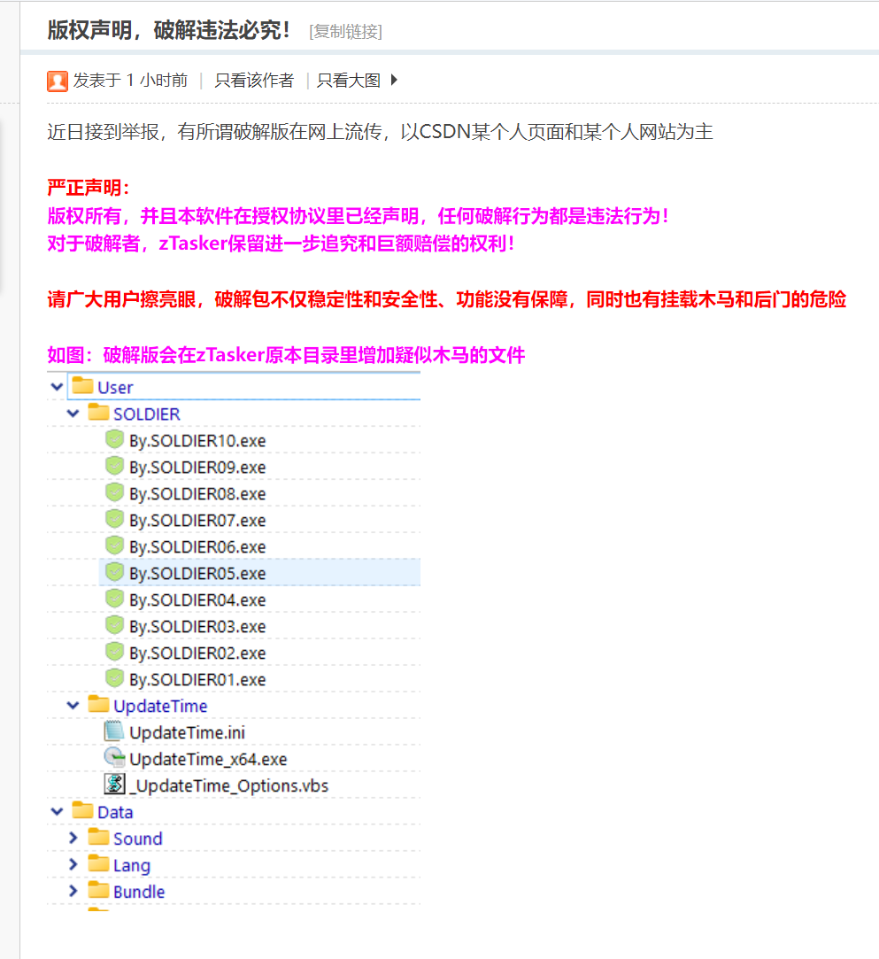Click shield icon of By.SOLDIER02.exe
879x959 pixels.
point(114,652)
